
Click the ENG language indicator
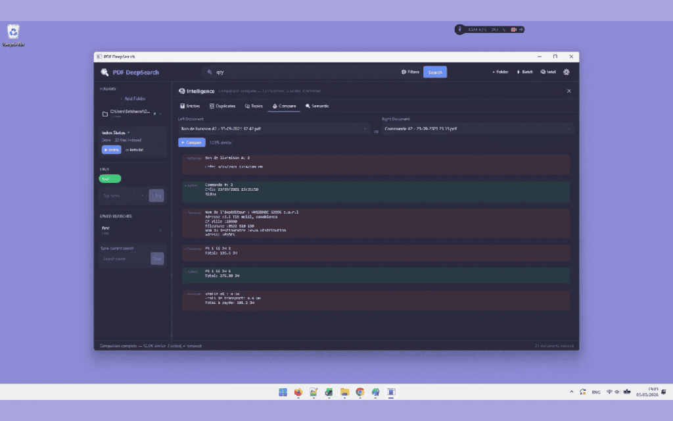pos(595,392)
